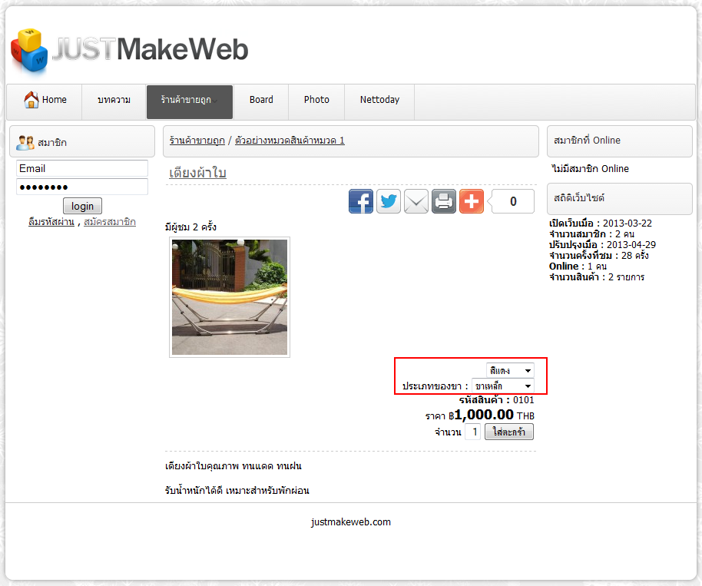Image resolution: width=702 pixels, height=586 pixels.
Task: Click the มีผู้ชม 2 ครั้ง view count
Action: pyautogui.click(x=190, y=227)
